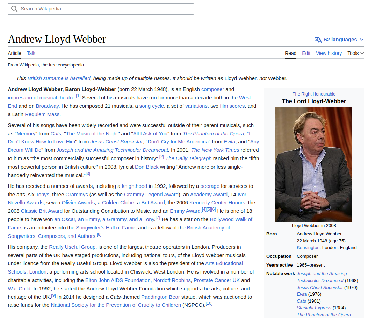Follow the song cycle link
This screenshot has height=318, width=368.
click(x=152, y=106)
